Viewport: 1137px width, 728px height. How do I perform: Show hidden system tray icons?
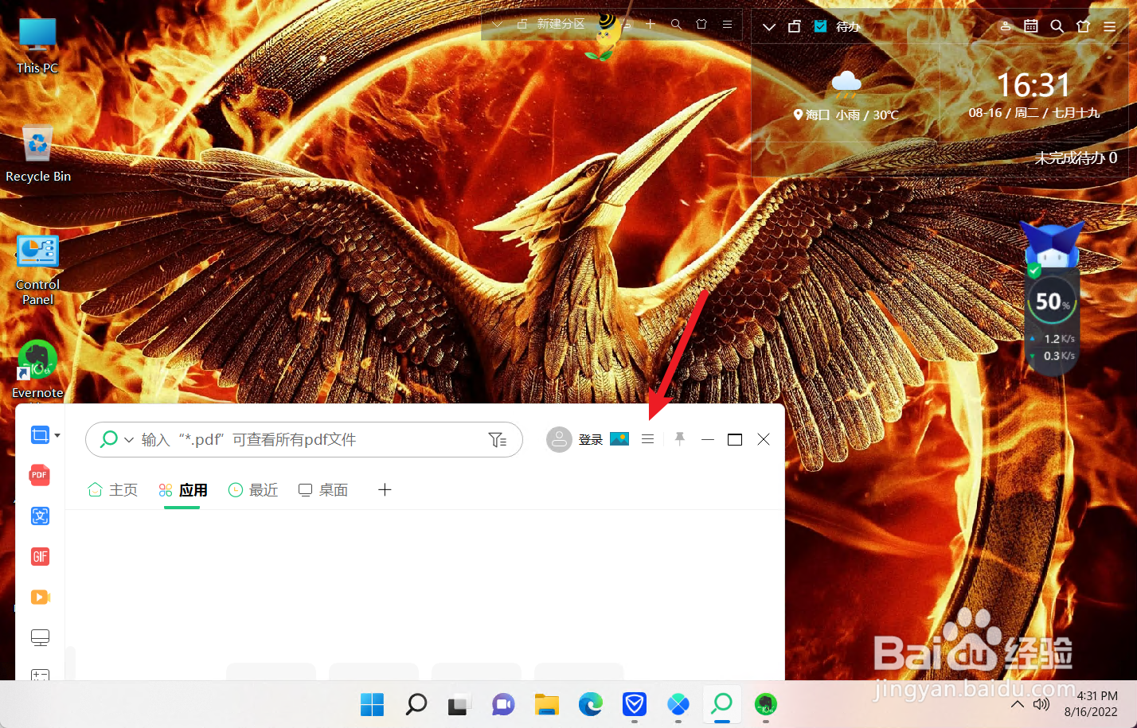(x=1018, y=704)
